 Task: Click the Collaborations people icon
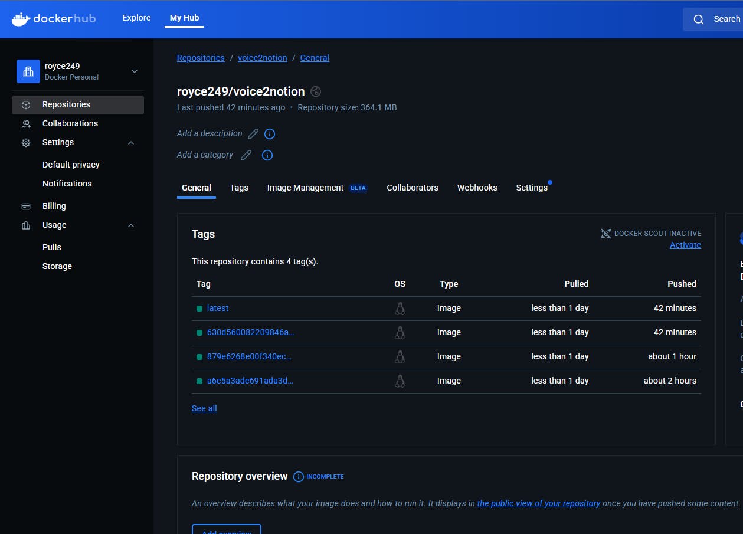[26, 124]
